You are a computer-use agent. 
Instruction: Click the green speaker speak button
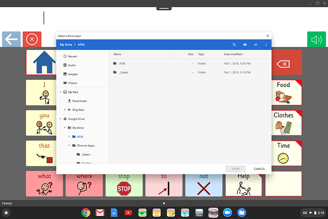pyautogui.click(x=316, y=40)
